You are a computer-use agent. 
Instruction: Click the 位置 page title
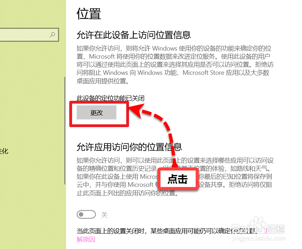88,14
